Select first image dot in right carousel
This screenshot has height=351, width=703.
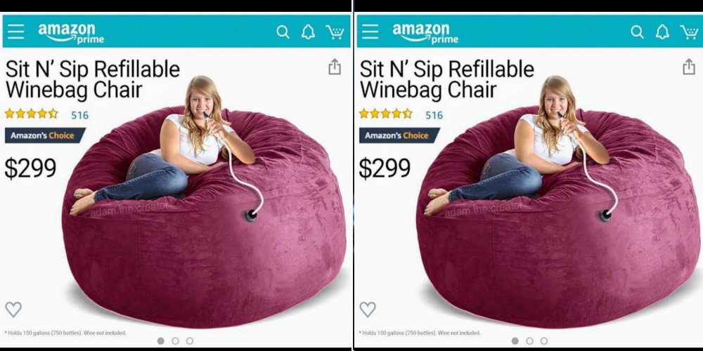[515, 341]
